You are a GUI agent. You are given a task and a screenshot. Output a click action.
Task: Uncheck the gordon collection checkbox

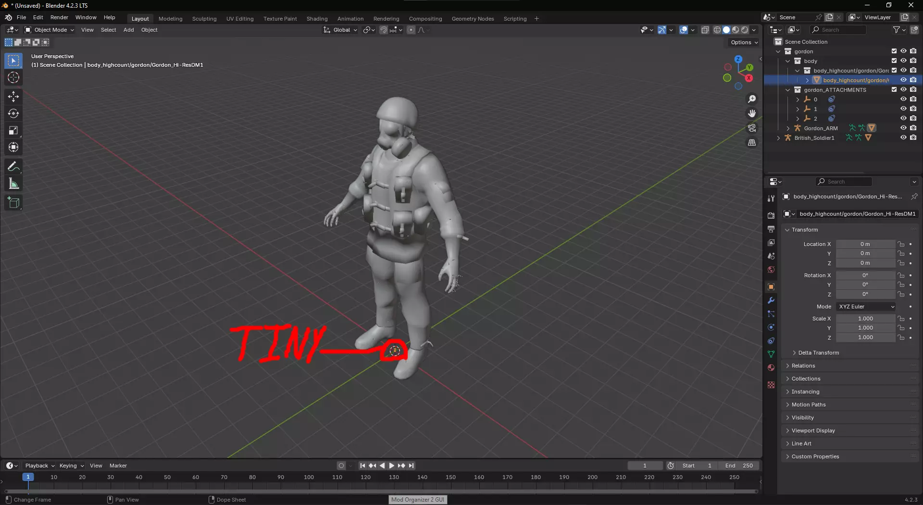pos(894,51)
